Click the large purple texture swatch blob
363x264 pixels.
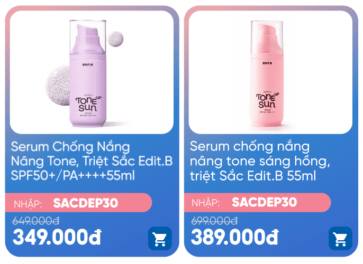(58, 86)
